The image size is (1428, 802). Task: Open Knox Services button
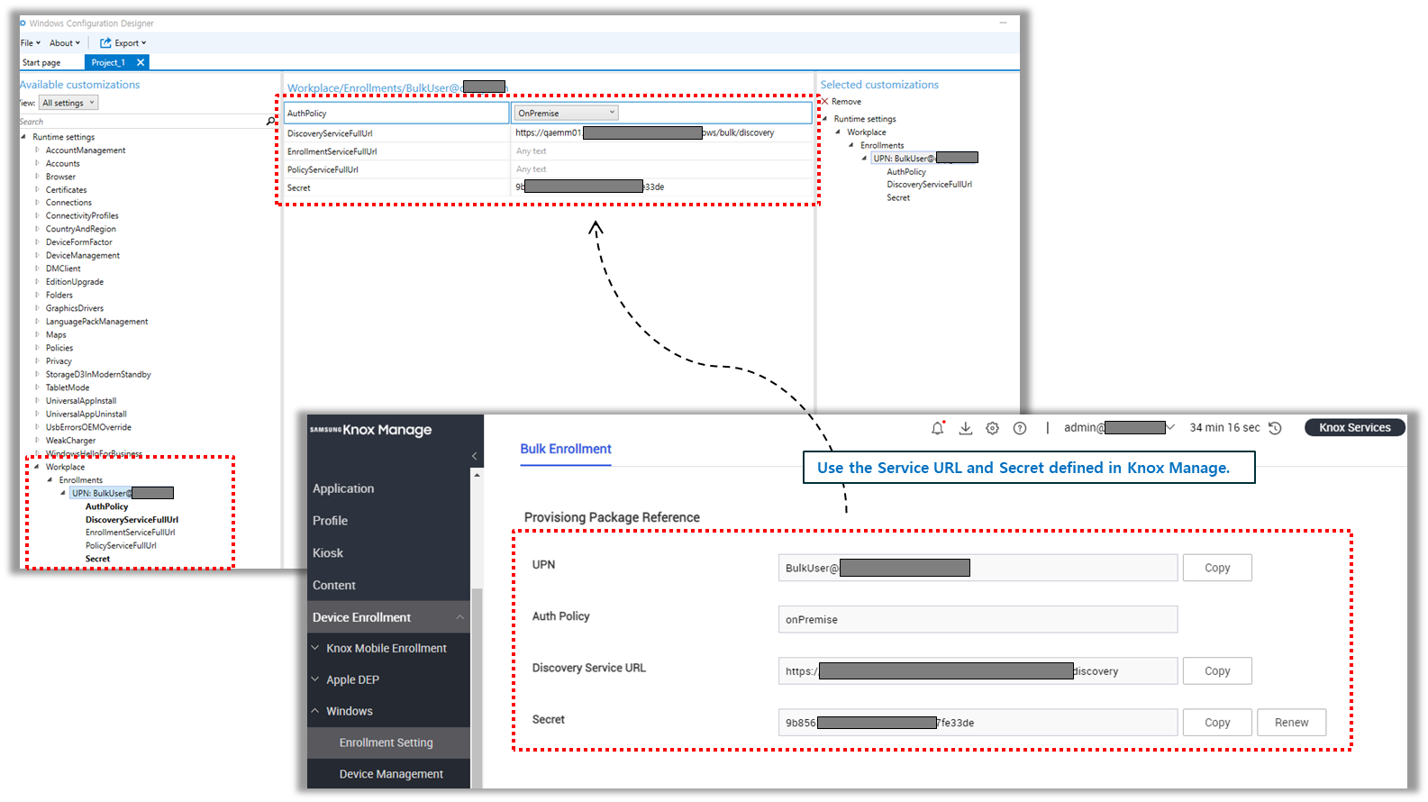pyautogui.click(x=1354, y=428)
